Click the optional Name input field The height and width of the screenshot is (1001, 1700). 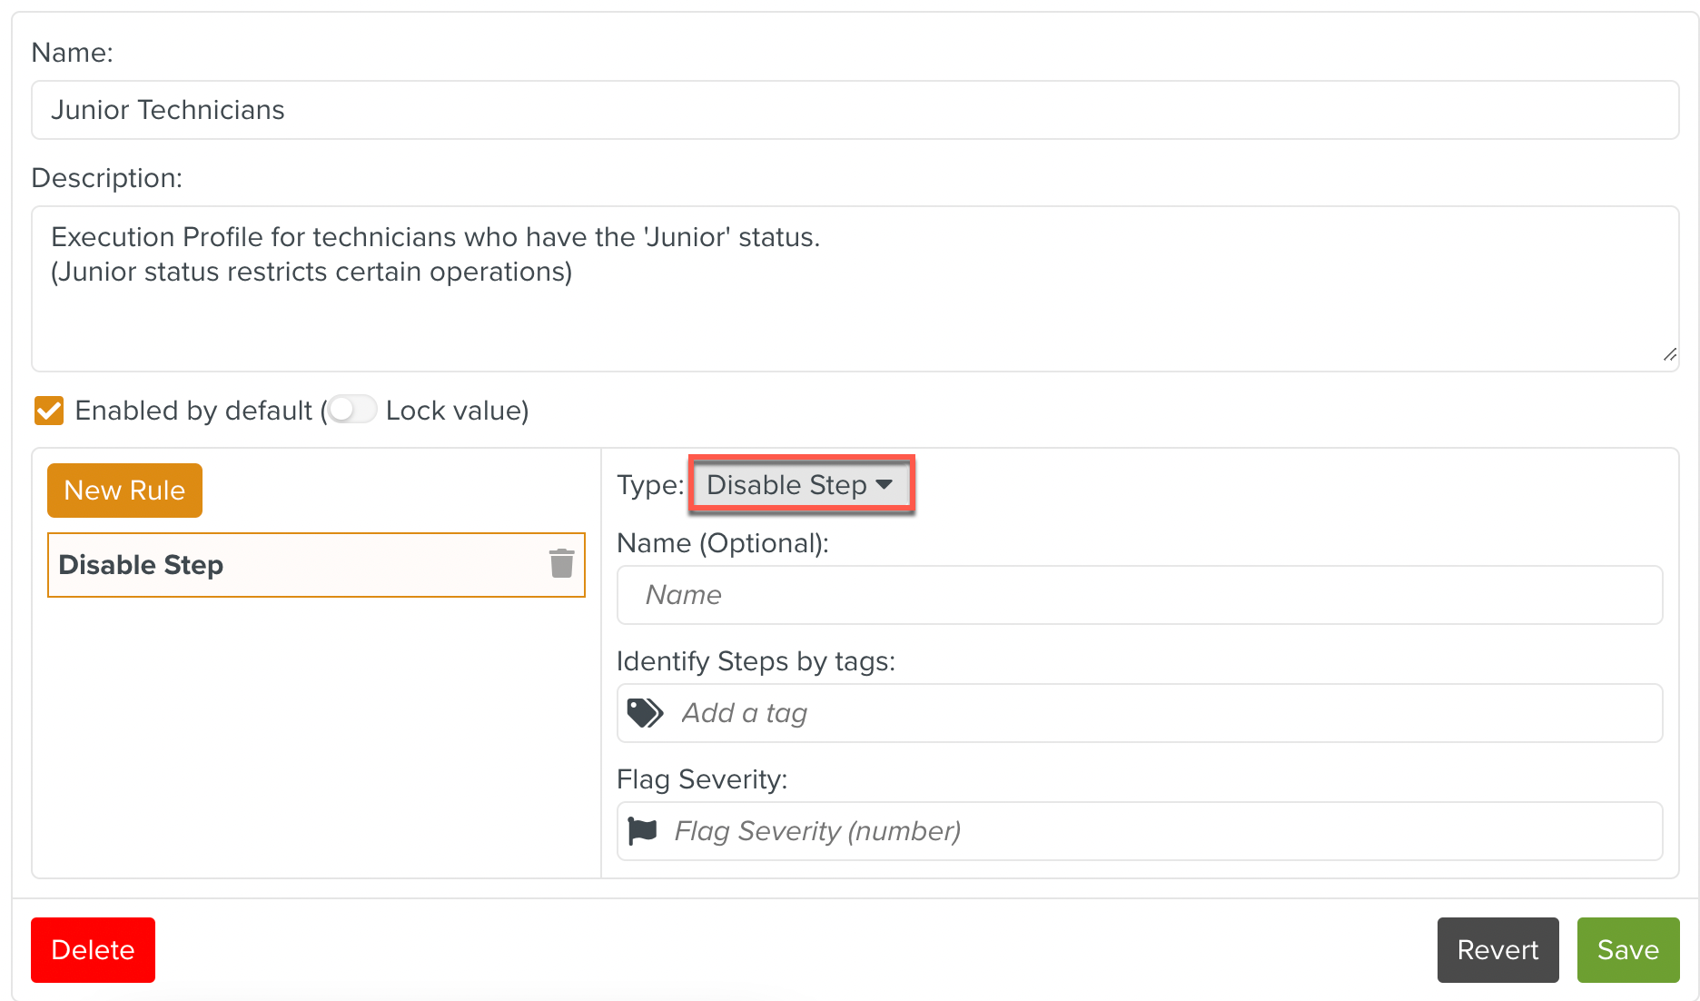pos(1138,595)
